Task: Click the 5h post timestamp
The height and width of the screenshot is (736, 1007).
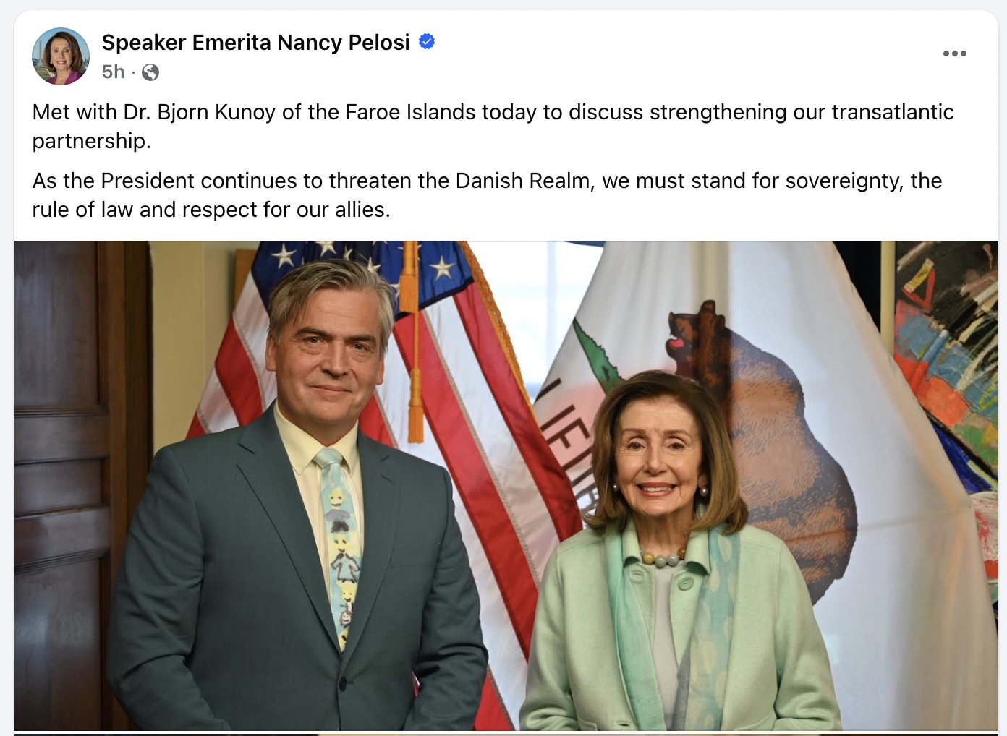Action: 113,72
